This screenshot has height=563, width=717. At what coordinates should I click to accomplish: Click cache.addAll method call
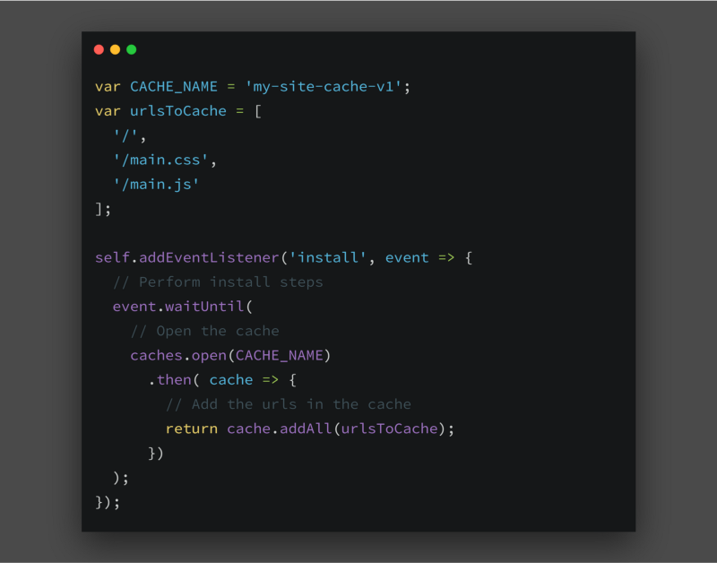tap(280, 429)
